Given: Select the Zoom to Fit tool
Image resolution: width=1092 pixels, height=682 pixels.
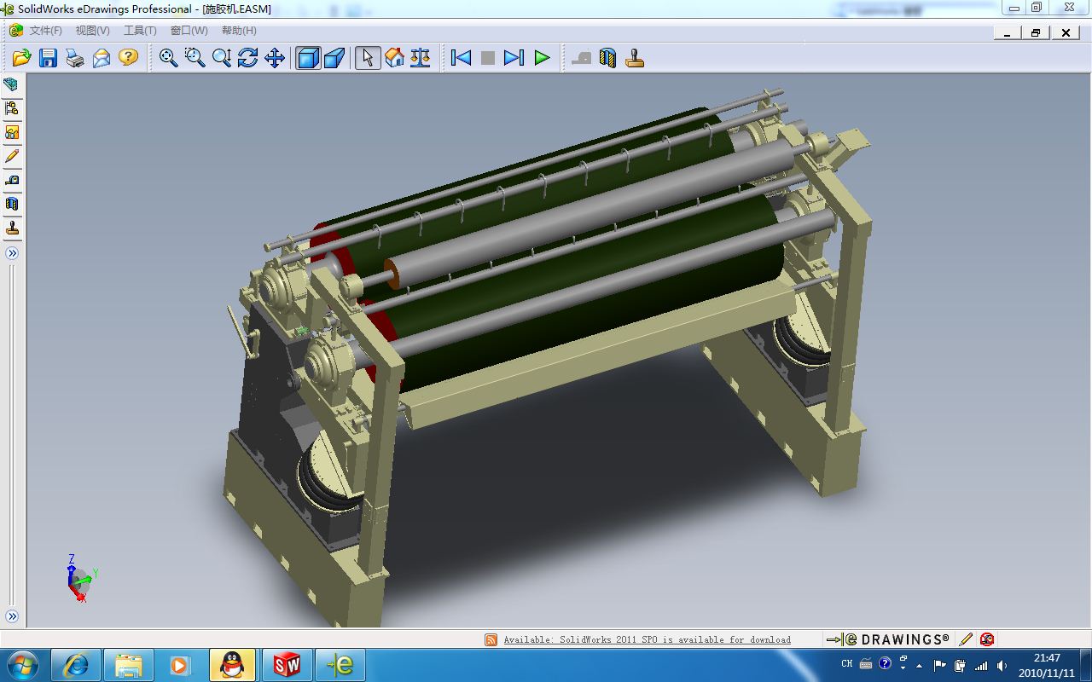Looking at the screenshot, I should (x=169, y=58).
